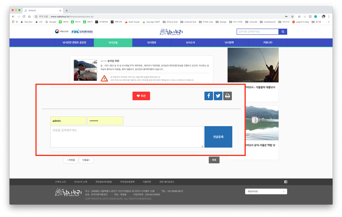Go to browser home page
342x217 pixels.
[x=29, y=17]
